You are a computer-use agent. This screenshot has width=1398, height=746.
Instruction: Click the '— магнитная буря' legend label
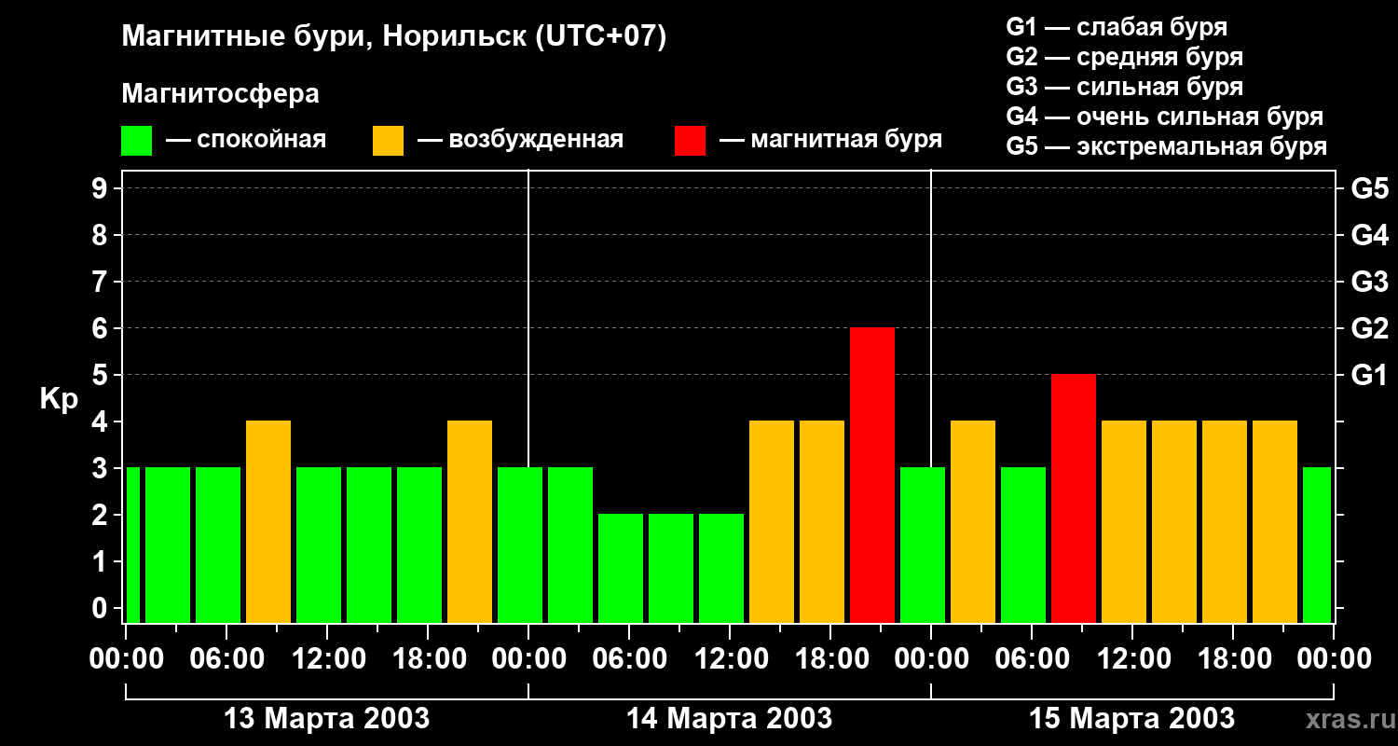pos(830,140)
